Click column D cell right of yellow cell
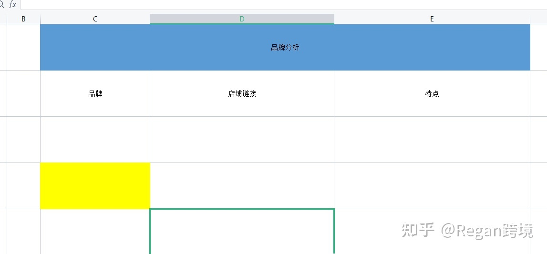Image resolution: width=547 pixels, height=254 pixels. (242, 185)
